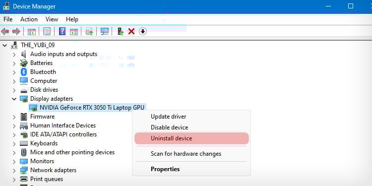Viewport: 372px width, 186px height.
Task: Choose Disable device from context menu
Action: [x=191, y=127]
